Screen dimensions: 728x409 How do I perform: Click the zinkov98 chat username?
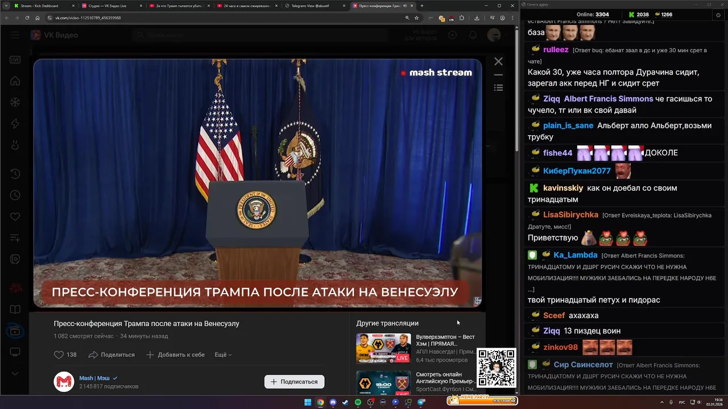(x=560, y=347)
